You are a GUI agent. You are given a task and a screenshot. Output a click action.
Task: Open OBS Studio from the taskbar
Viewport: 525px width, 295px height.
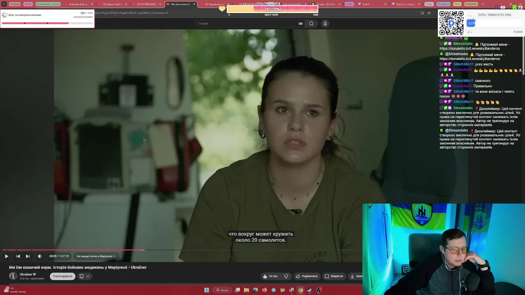(319, 290)
